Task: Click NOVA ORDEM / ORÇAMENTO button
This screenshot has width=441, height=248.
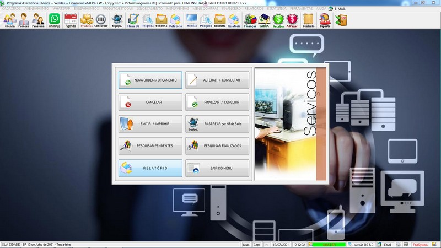Action: [x=150, y=80]
